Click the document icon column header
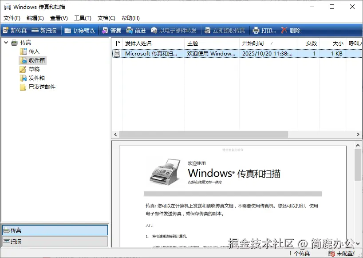 tap(118, 44)
